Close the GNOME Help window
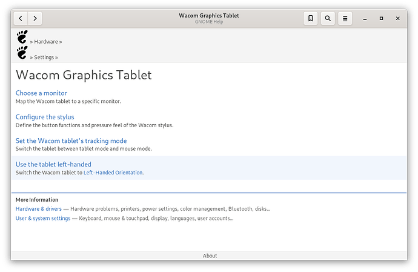Image resolution: width=418 pixels, height=272 pixels. [398, 18]
